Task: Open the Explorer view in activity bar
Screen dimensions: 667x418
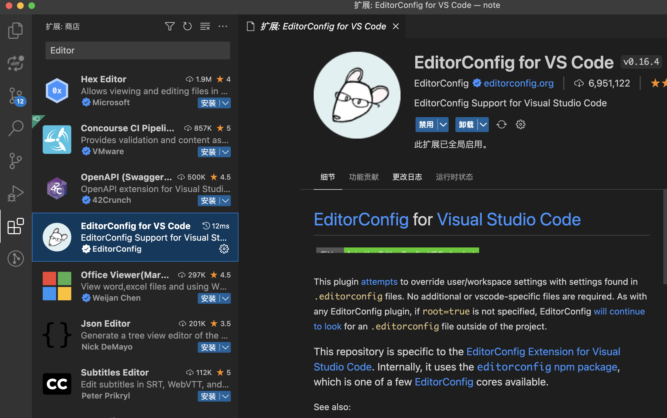Action: point(16,30)
